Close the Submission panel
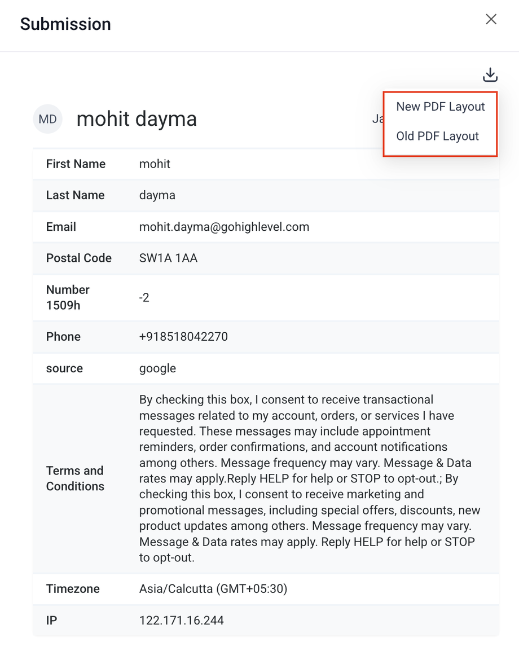 pyautogui.click(x=491, y=20)
